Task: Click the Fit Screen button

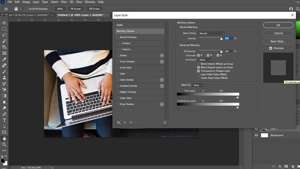Action: point(76,9)
